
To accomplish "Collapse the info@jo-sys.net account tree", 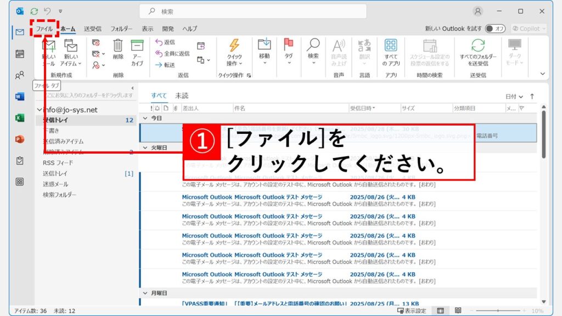I will point(39,110).
